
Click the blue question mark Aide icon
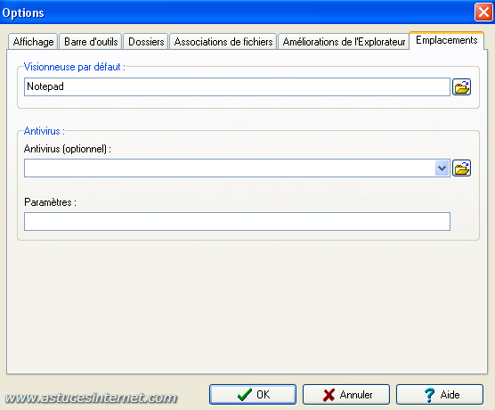click(x=429, y=395)
